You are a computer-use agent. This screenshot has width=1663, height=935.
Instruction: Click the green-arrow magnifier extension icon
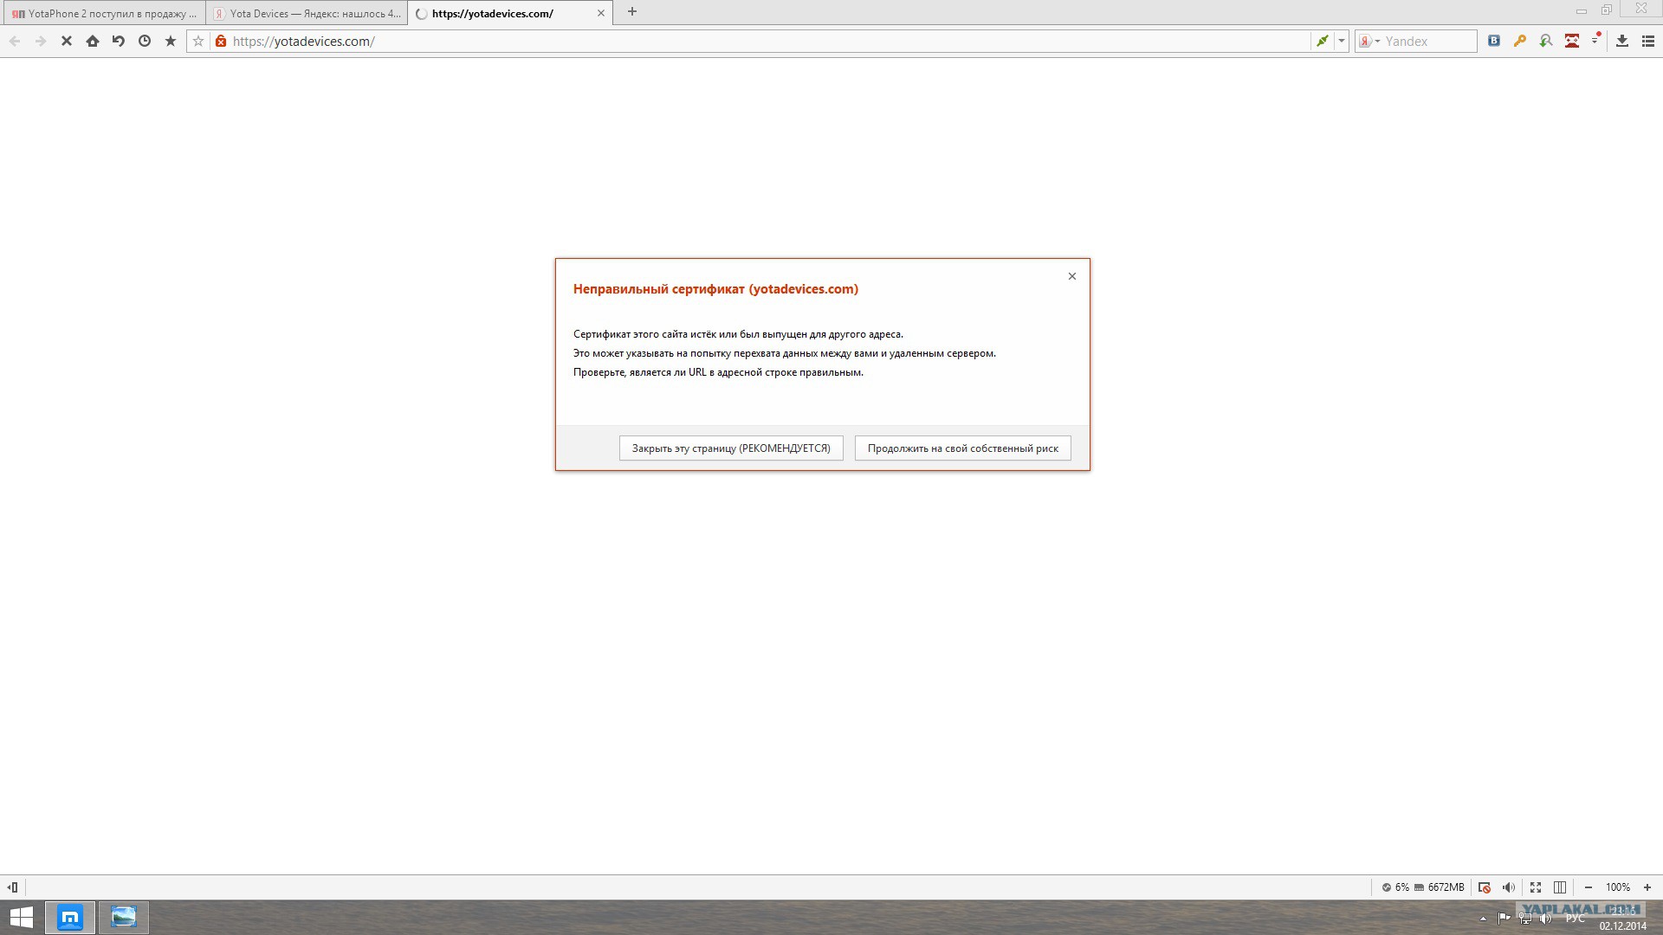pyautogui.click(x=1546, y=41)
